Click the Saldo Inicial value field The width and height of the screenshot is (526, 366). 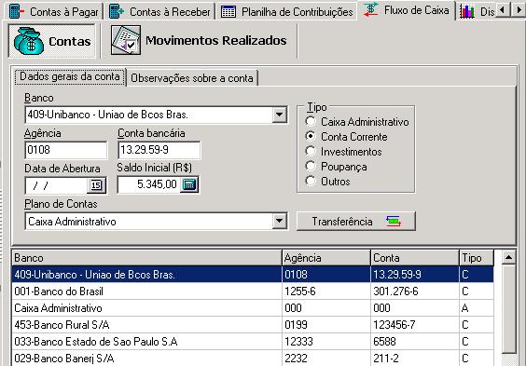click(149, 184)
